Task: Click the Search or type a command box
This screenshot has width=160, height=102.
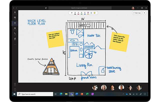Action: pyautogui.click(x=80, y=8)
